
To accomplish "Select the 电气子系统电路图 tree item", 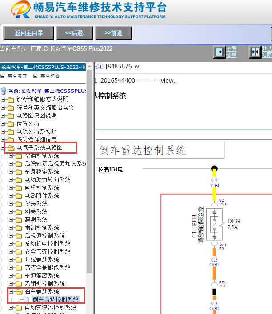I will (40, 147).
